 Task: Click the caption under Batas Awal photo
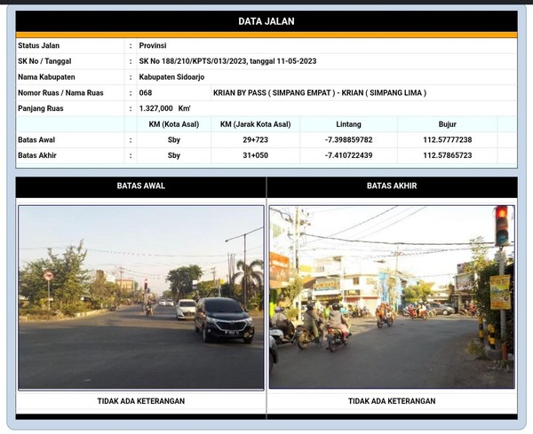pyautogui.click(x=141, y=401)
